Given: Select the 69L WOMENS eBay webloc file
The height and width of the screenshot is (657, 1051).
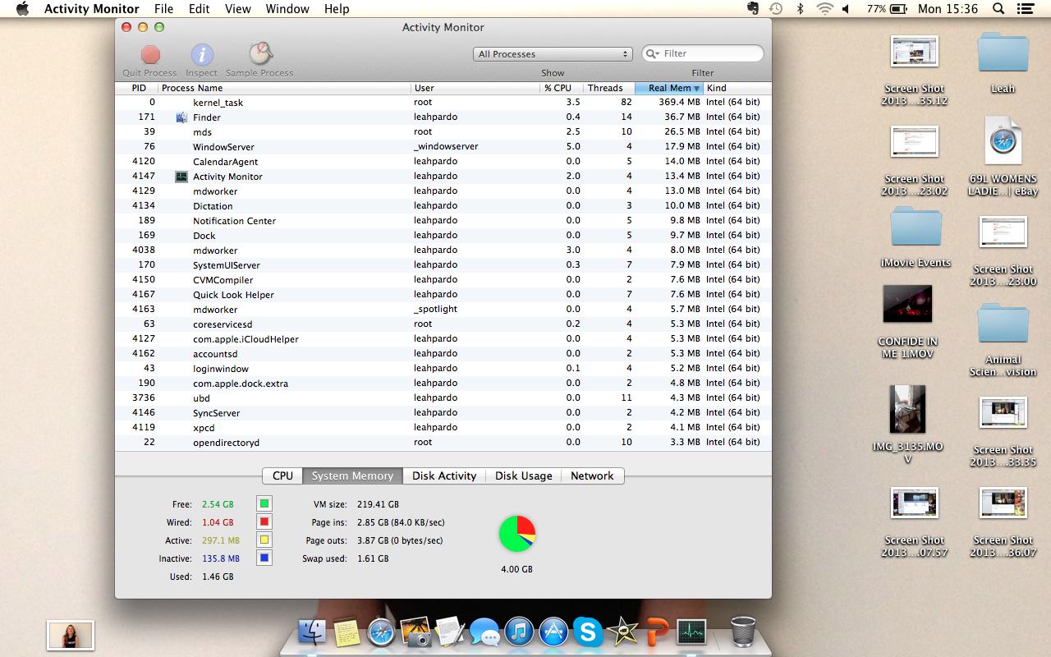Looking at the screenshot, I should click(1003, 141).
